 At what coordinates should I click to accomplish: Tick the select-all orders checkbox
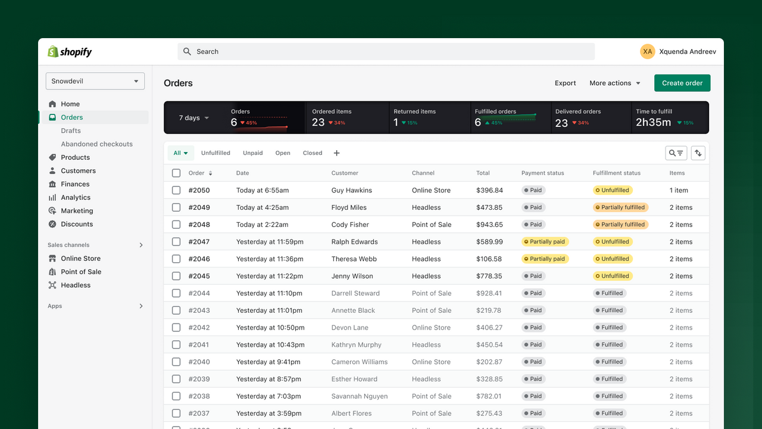point(176,173)
